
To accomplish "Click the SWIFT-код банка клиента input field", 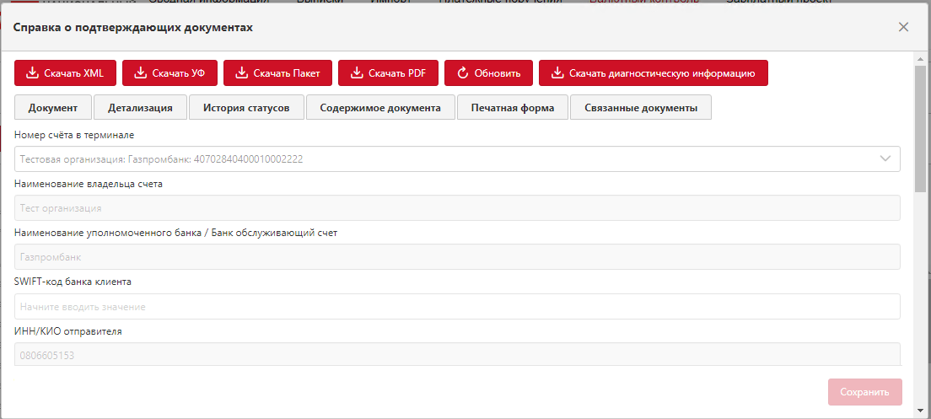I will [457, 307].
